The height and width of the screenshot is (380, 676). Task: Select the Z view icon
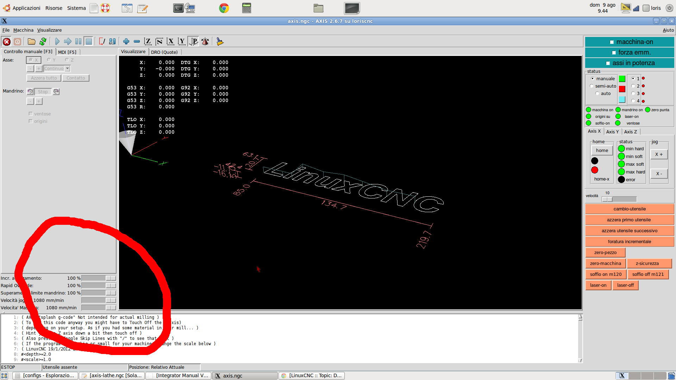tap(148, 42)
